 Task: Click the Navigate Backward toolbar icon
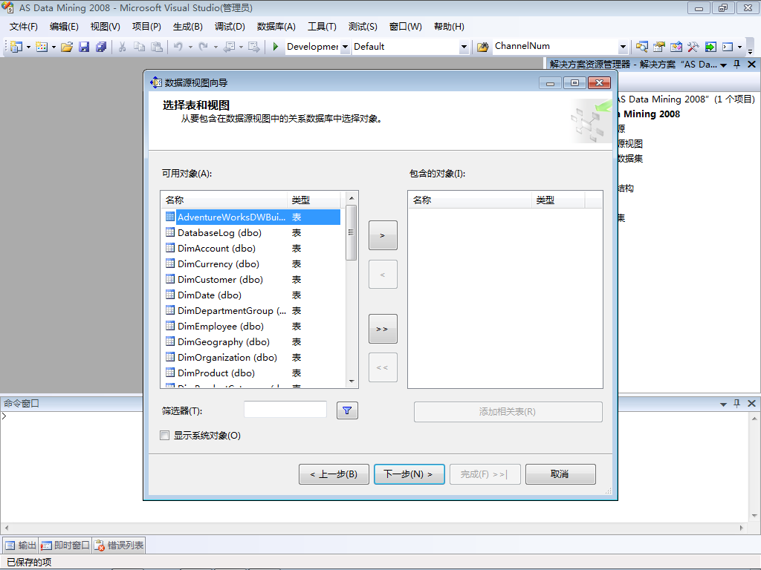coord(229,47)
